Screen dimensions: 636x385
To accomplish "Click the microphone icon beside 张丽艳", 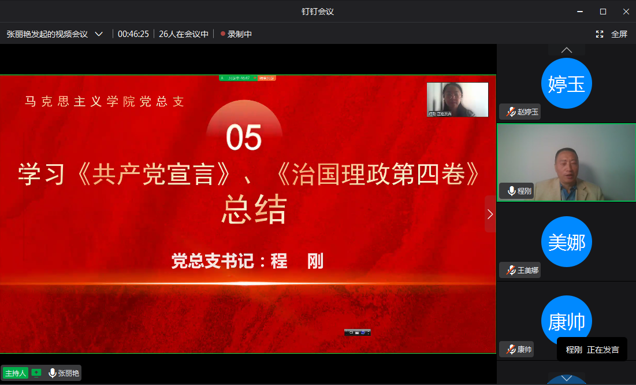I will [53, 373].
